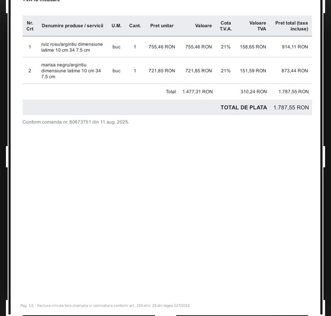Click the "Cant." column header
The image size is (331, 316).
pos(135,26)
